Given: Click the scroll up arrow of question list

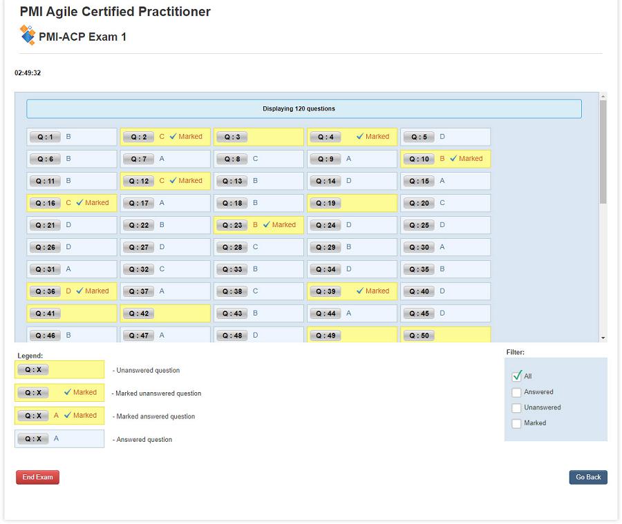Looking at the screenshot, I should tap(603, 97).
